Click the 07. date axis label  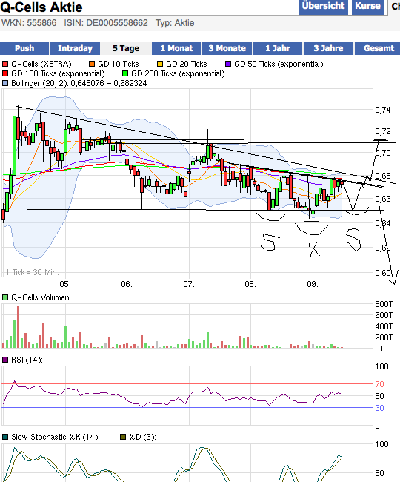pos(189,284)
